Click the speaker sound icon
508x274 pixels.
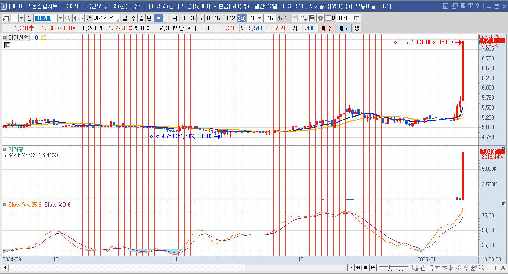click(76, 18)
